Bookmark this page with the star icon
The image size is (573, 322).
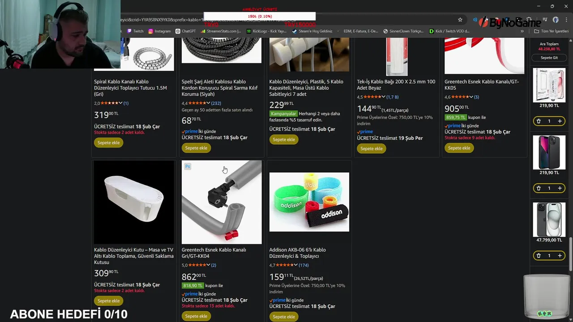point(460,20)
